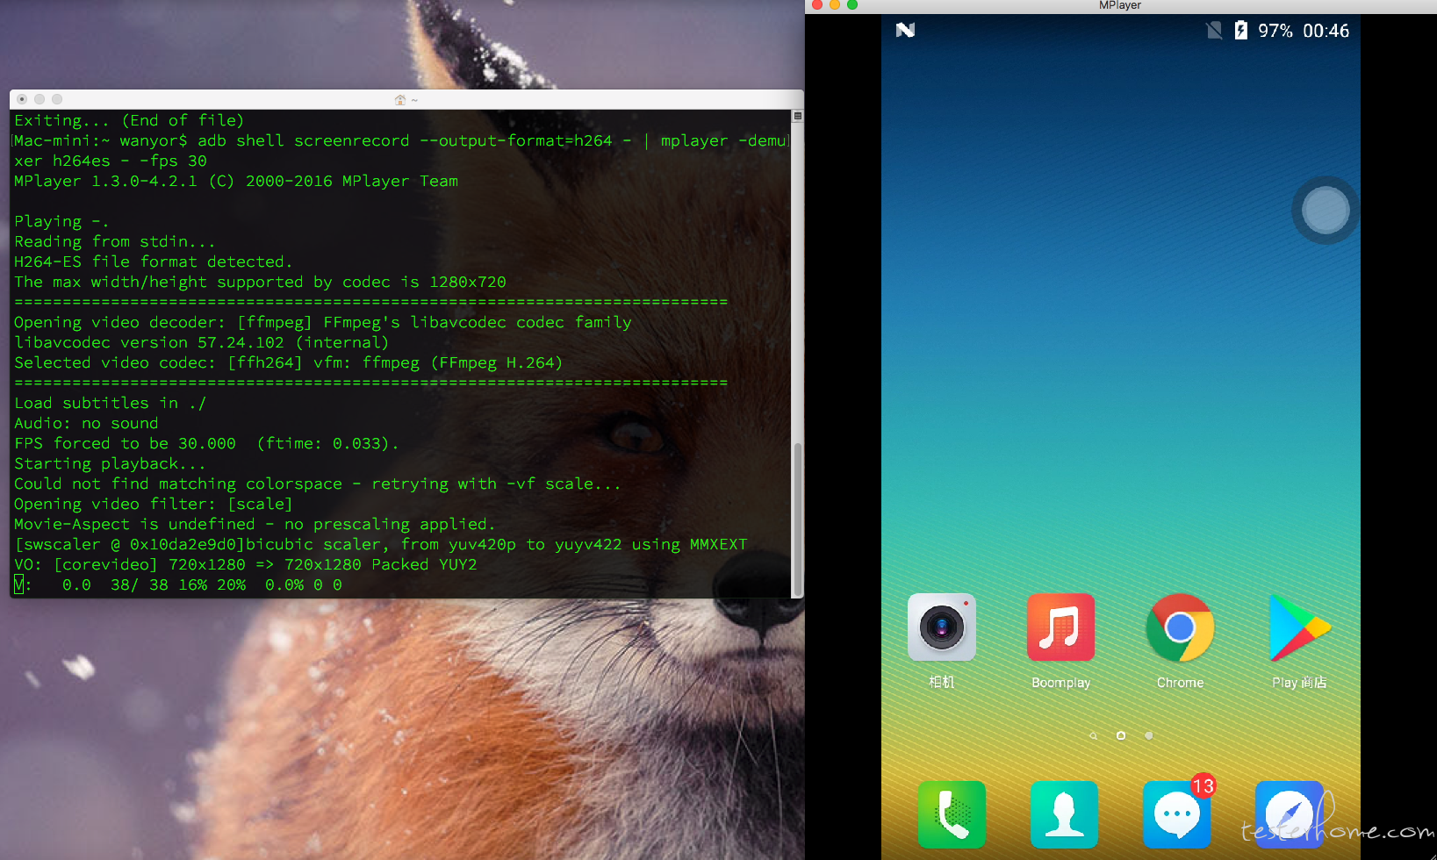Minimize the MPlayer window with yellow button

point(835,5)
